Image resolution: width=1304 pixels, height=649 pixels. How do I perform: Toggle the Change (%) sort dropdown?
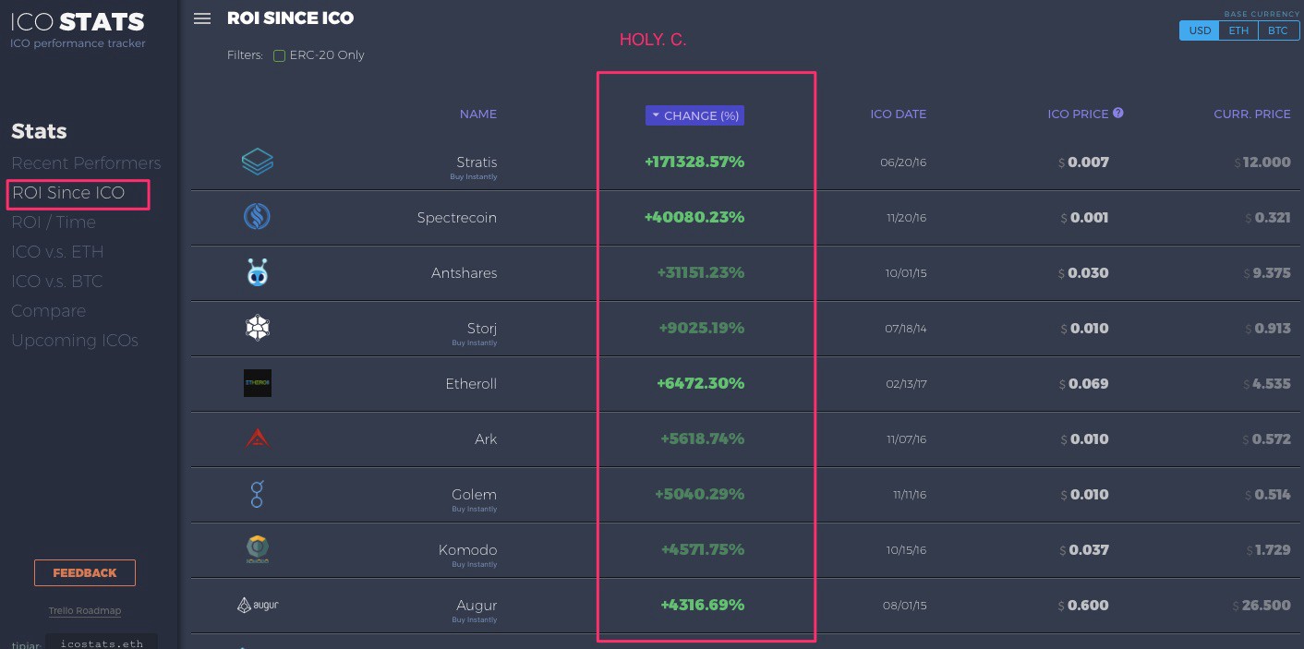pos(694,115)
